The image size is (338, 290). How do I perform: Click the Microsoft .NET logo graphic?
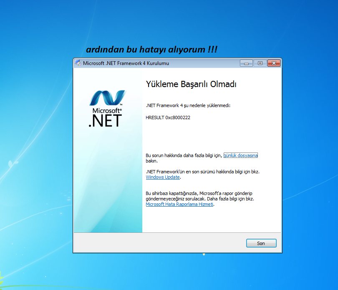pos(107,108)
